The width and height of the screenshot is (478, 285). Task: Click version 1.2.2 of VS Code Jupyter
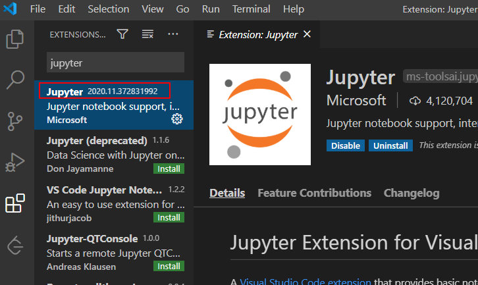tap(176, 190)
